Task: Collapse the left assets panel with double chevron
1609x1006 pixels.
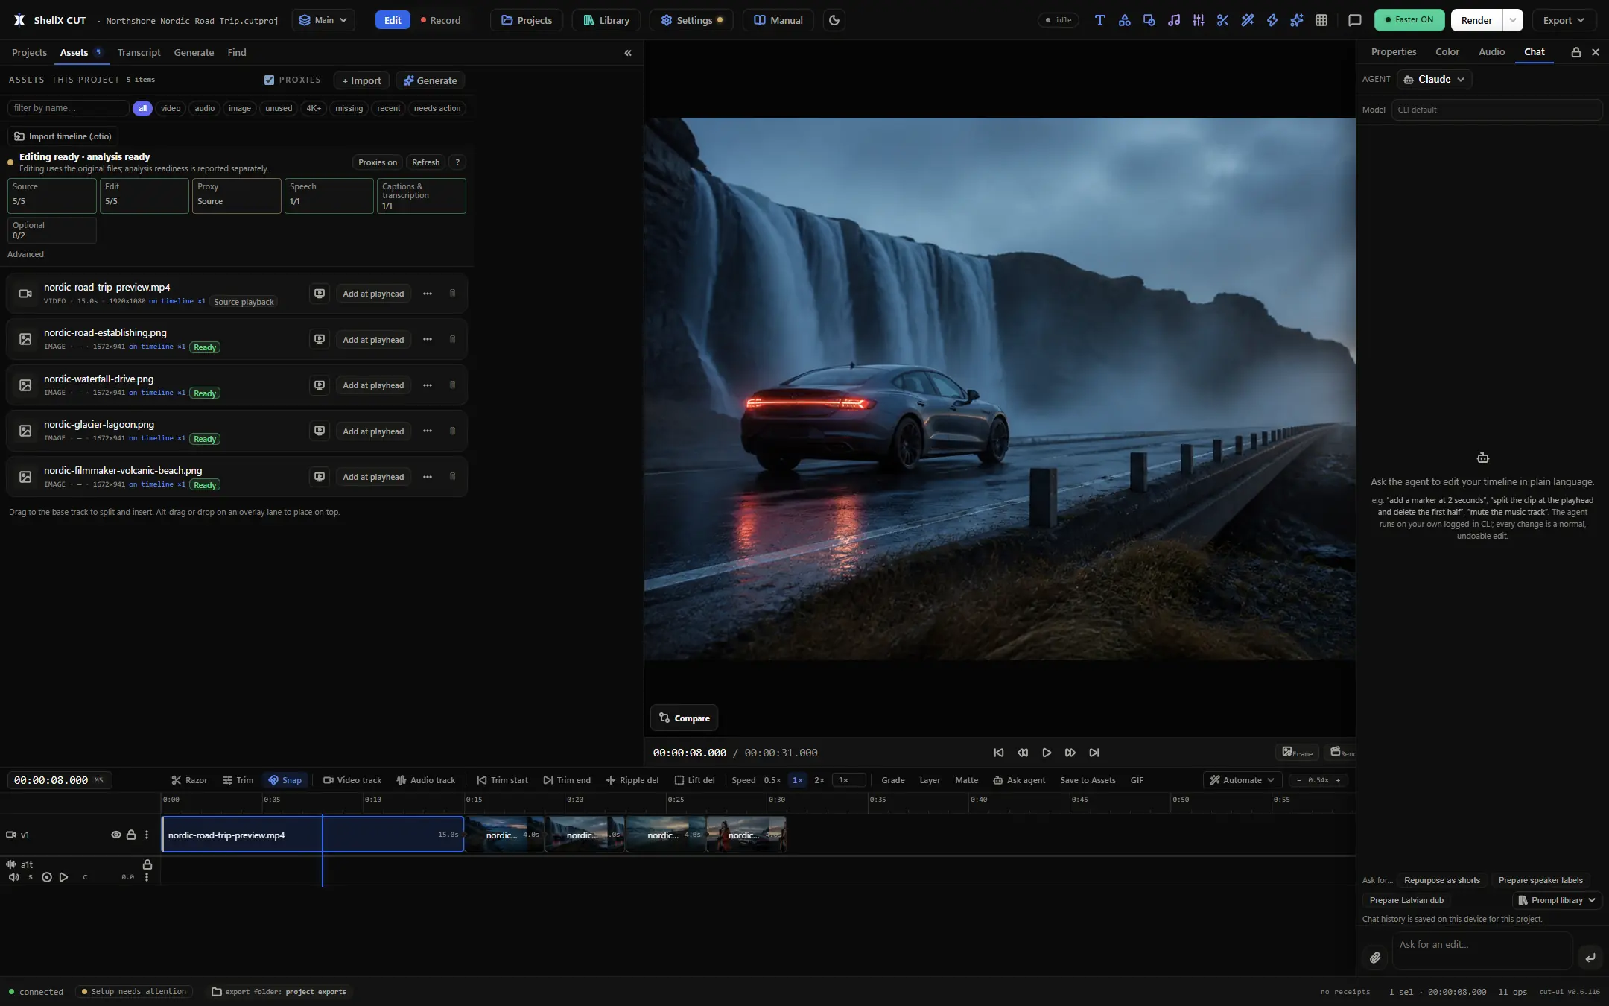Action: pos(628,53)
